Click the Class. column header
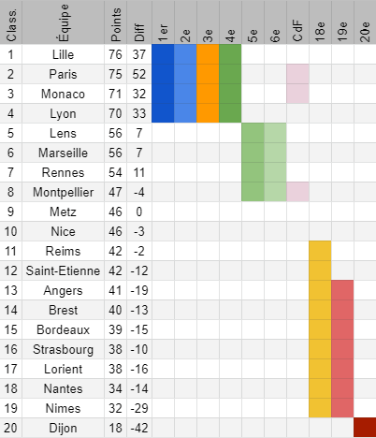 coord(11,22)
